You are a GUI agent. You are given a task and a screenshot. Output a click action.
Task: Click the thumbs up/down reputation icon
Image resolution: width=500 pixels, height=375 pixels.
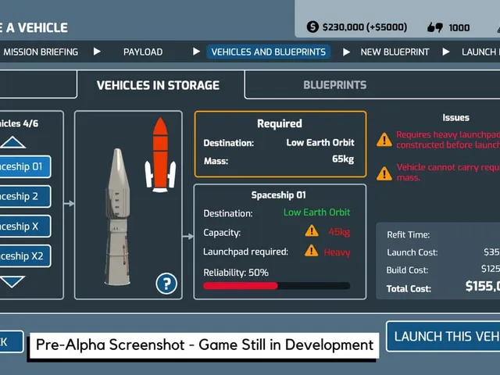pyautogui.click(x=435, y=27)
